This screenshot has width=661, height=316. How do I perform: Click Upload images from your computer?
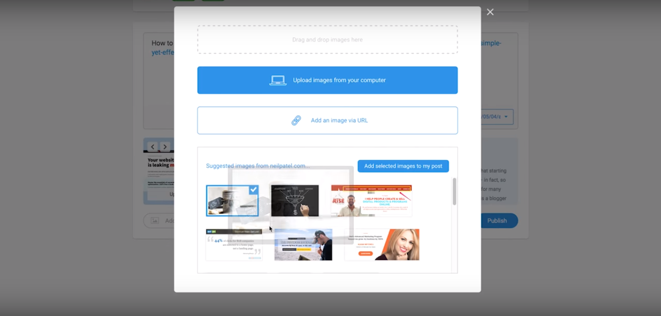coord(327,80)
